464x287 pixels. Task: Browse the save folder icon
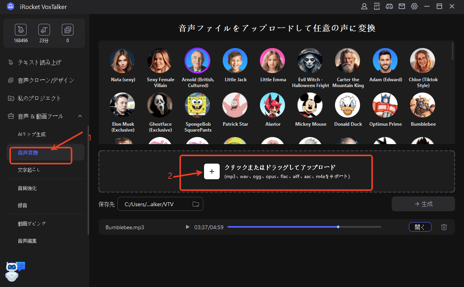[195, 204]
